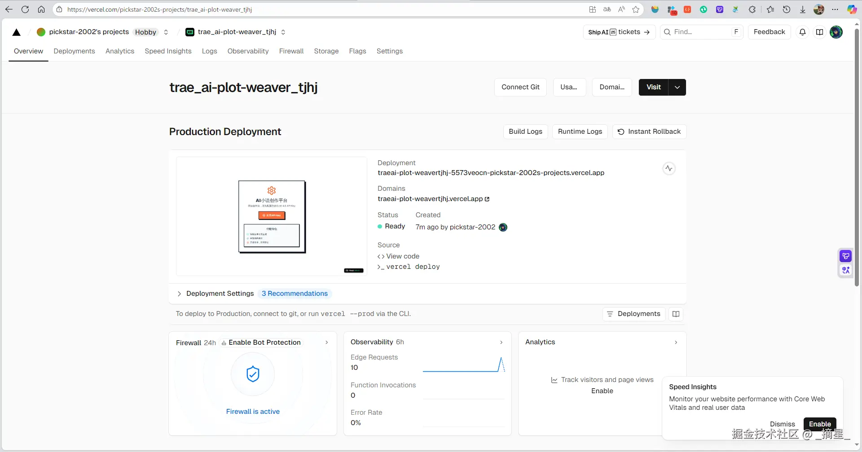Enable Speed Insights in popup

click(x=820, y=424)
